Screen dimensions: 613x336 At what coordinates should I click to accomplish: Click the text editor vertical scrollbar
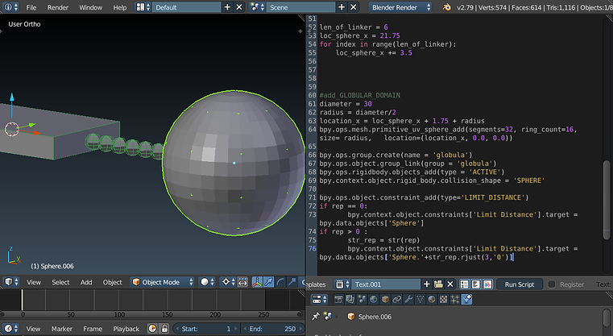[607, 200]
